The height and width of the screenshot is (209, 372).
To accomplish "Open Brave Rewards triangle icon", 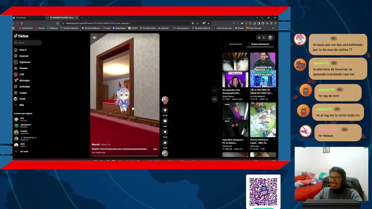I will [208, 23].
